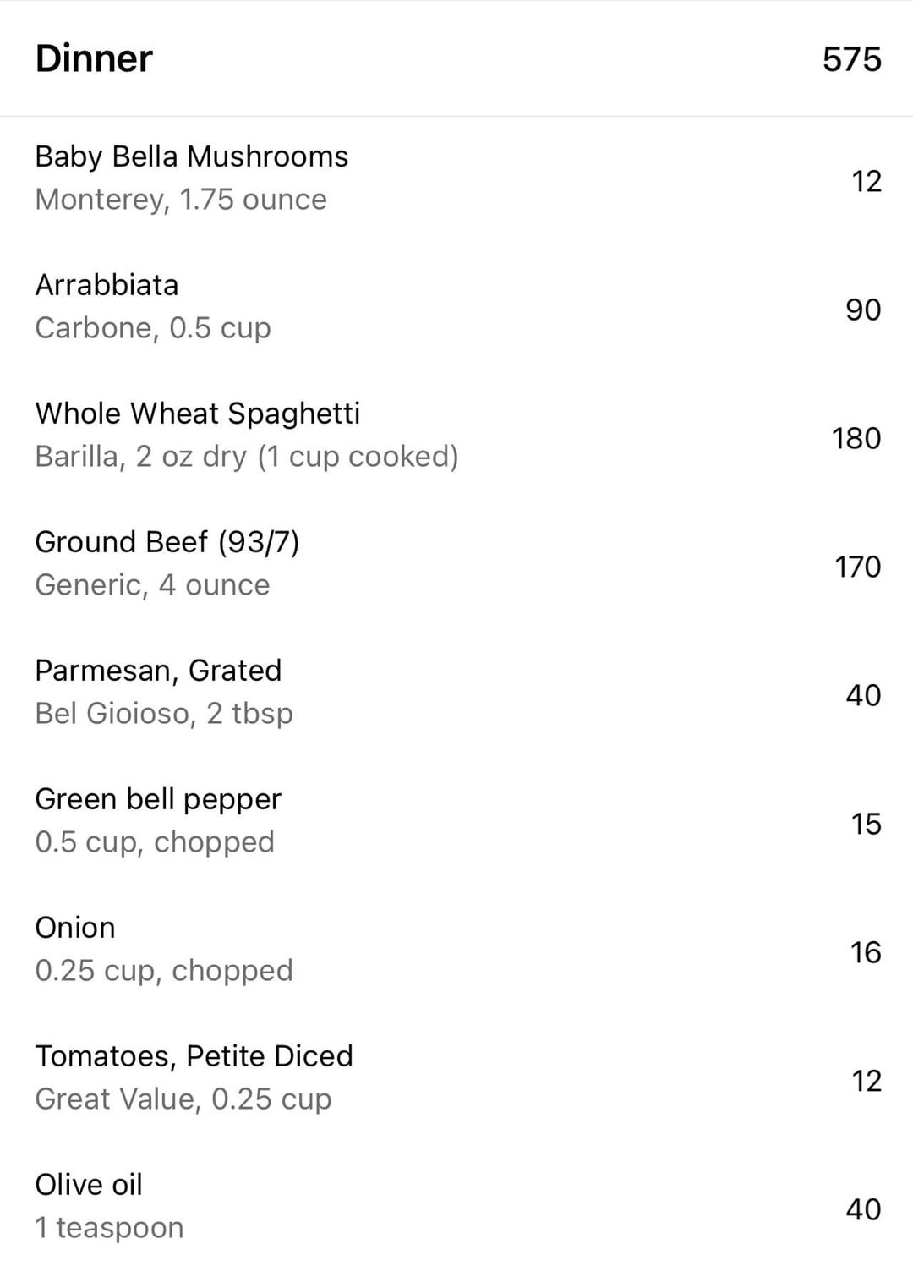This screenshot has width=913, height=1277.
Task: Tap 'Monterey, 1.75 ounce' serving detail
Action: (181, 200)
